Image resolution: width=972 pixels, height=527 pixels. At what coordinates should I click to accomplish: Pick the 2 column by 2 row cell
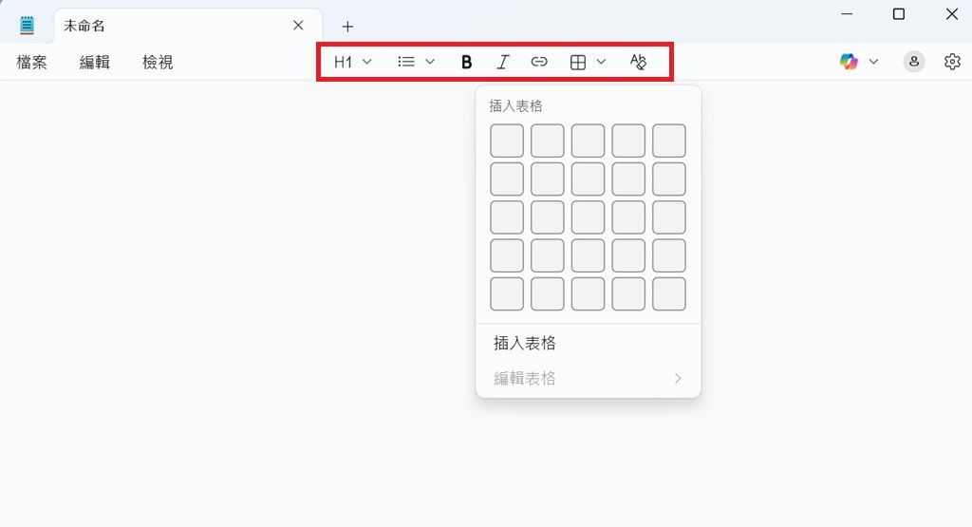(x=548, y=179)
